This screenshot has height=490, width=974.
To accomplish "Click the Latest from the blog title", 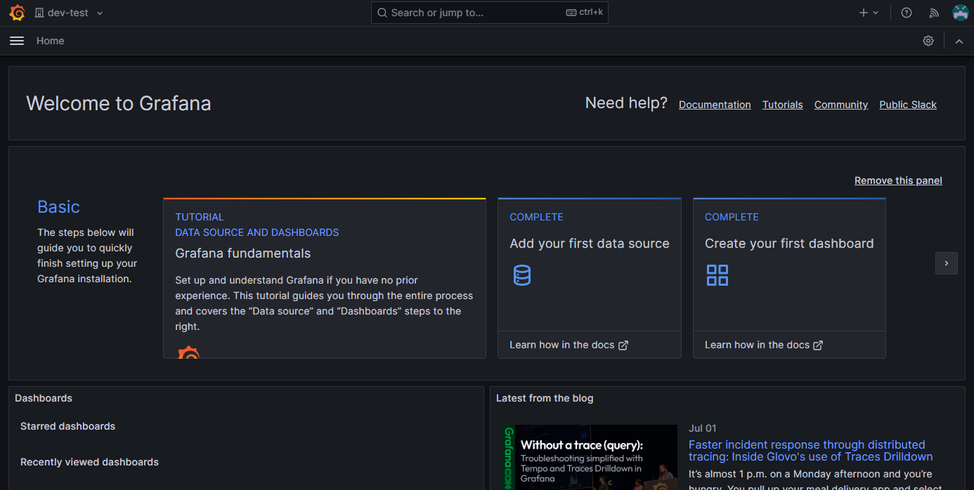I will [x=545, y=398].
